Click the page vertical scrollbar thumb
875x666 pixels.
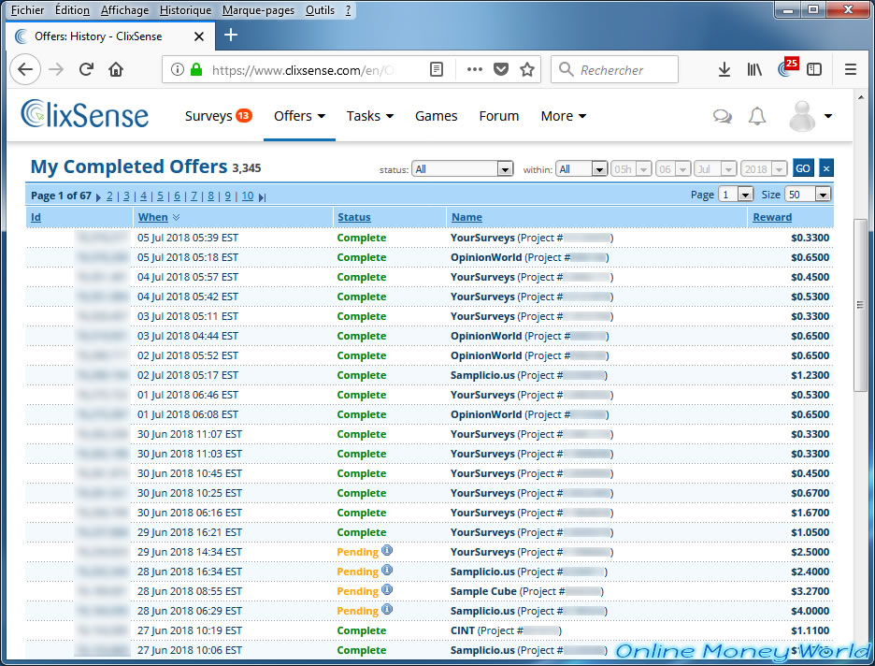click(x=860, y=305)
